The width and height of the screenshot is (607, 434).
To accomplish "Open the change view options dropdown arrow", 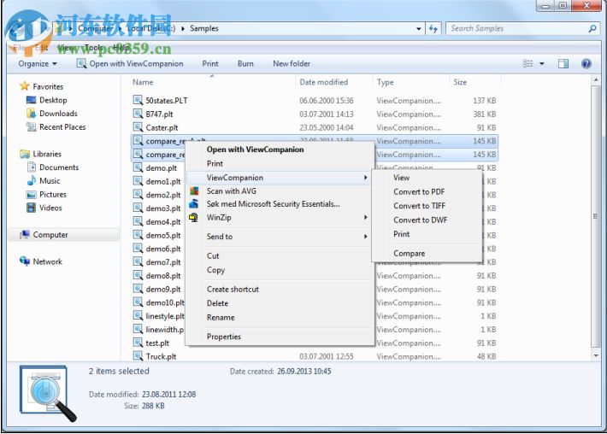I will click(542, 63).
